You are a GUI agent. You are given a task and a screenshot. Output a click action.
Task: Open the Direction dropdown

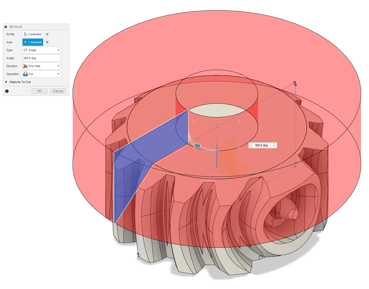pyautogui.click(x=58, y=66)
